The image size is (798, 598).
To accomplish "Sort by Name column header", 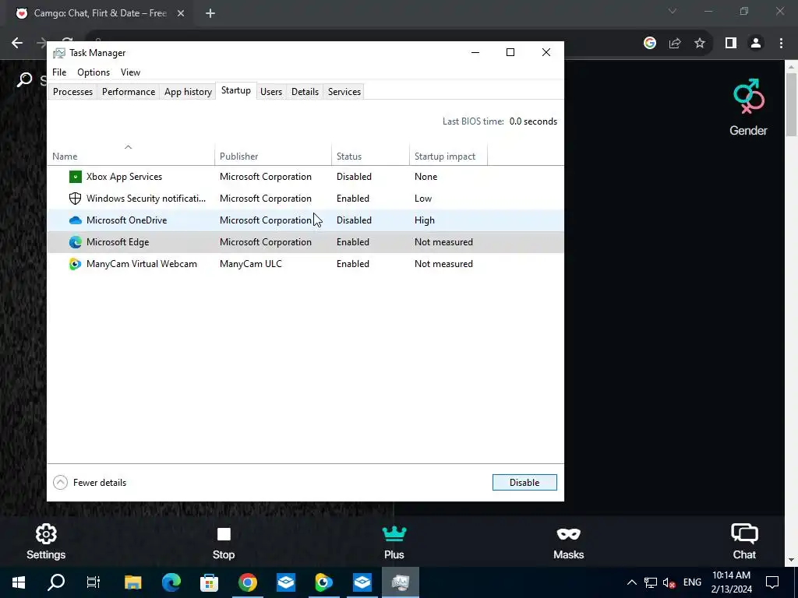I will 131,154.
